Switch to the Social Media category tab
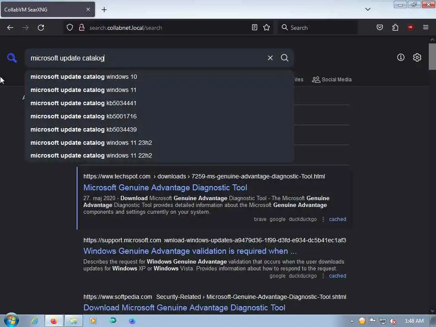This screenshot has width=436, height=327. click(x=332, y=80)
